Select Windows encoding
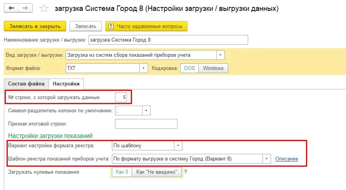Viewport: 346px width, 190px height. 213,68
